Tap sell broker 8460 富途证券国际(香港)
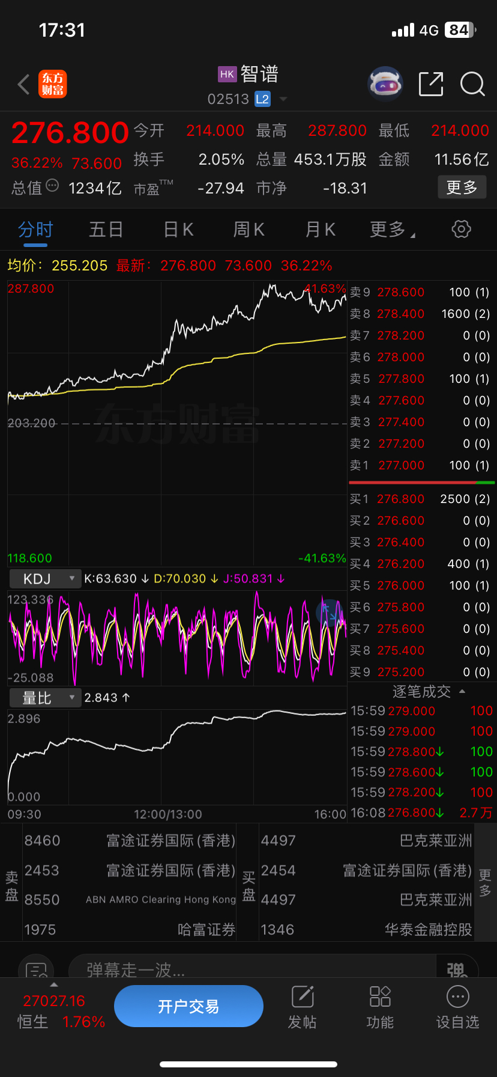The width and height of the screenshot is (497, 1077). click(x=130, y=840)
